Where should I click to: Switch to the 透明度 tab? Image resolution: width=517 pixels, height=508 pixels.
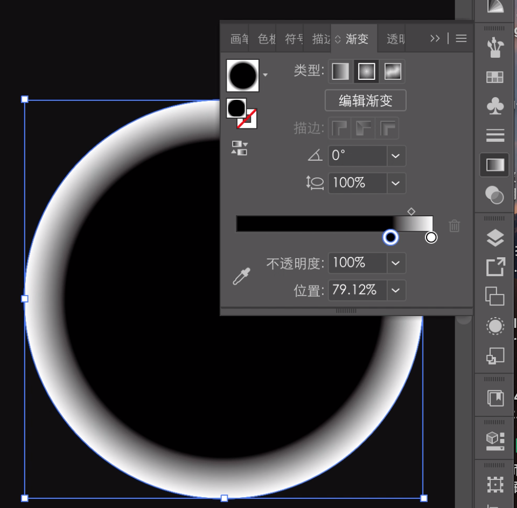tap(396, 39)
